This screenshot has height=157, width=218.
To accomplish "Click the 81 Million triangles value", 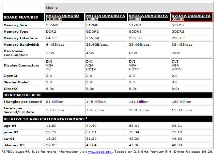I will [x=54, y=102].
